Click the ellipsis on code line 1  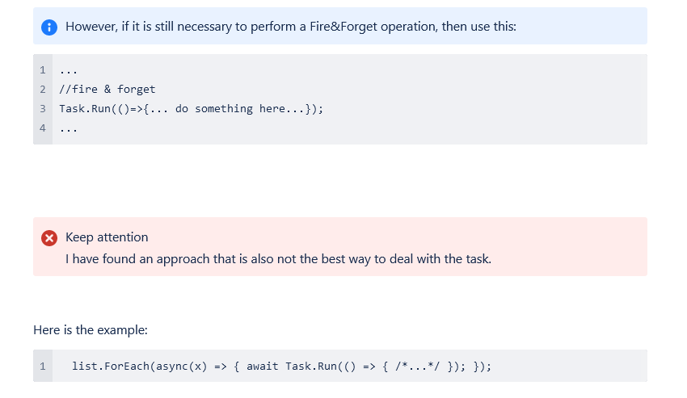(69, 71)
